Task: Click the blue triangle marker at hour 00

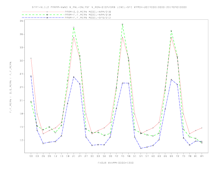Action: coord(31,76)
